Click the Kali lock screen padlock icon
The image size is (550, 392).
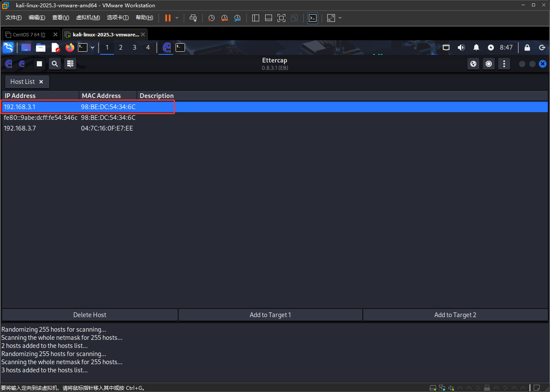527,48
